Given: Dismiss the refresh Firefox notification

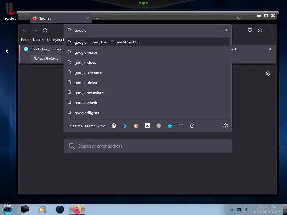Looking at the screenshot, I should 270,49.
